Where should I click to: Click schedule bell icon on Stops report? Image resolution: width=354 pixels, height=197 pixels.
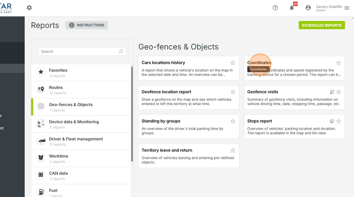tap(332, 121)
